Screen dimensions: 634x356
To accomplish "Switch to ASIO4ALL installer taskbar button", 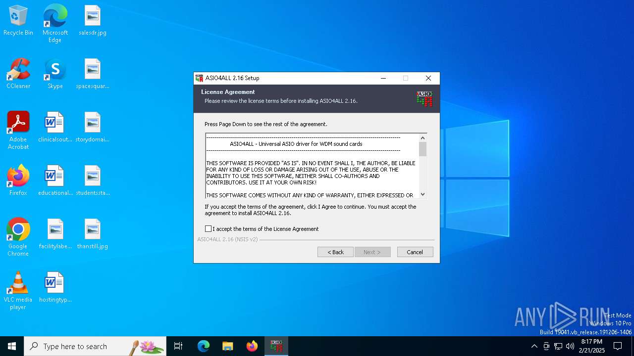I will click(276, 346).
